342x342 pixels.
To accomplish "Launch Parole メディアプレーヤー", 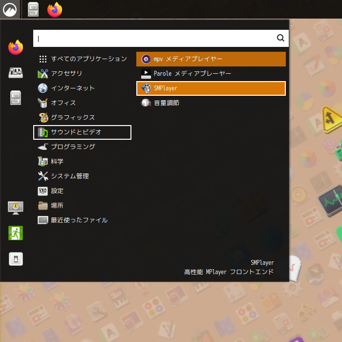I will coord(211,73).
